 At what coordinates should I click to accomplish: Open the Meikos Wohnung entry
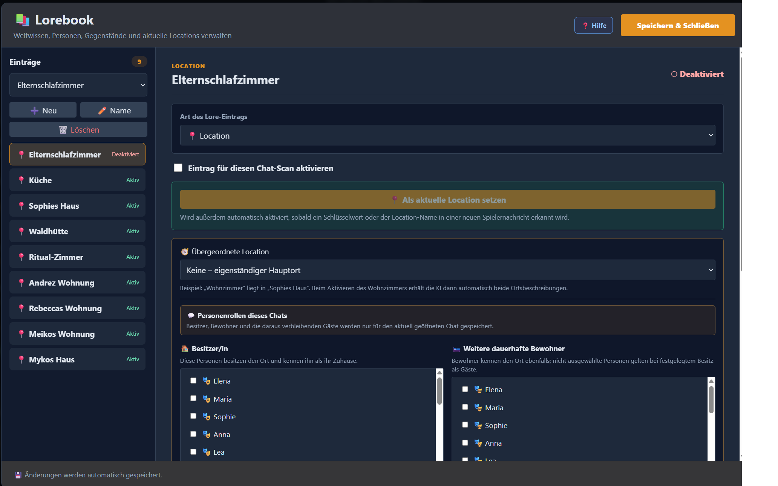(77, 334)
